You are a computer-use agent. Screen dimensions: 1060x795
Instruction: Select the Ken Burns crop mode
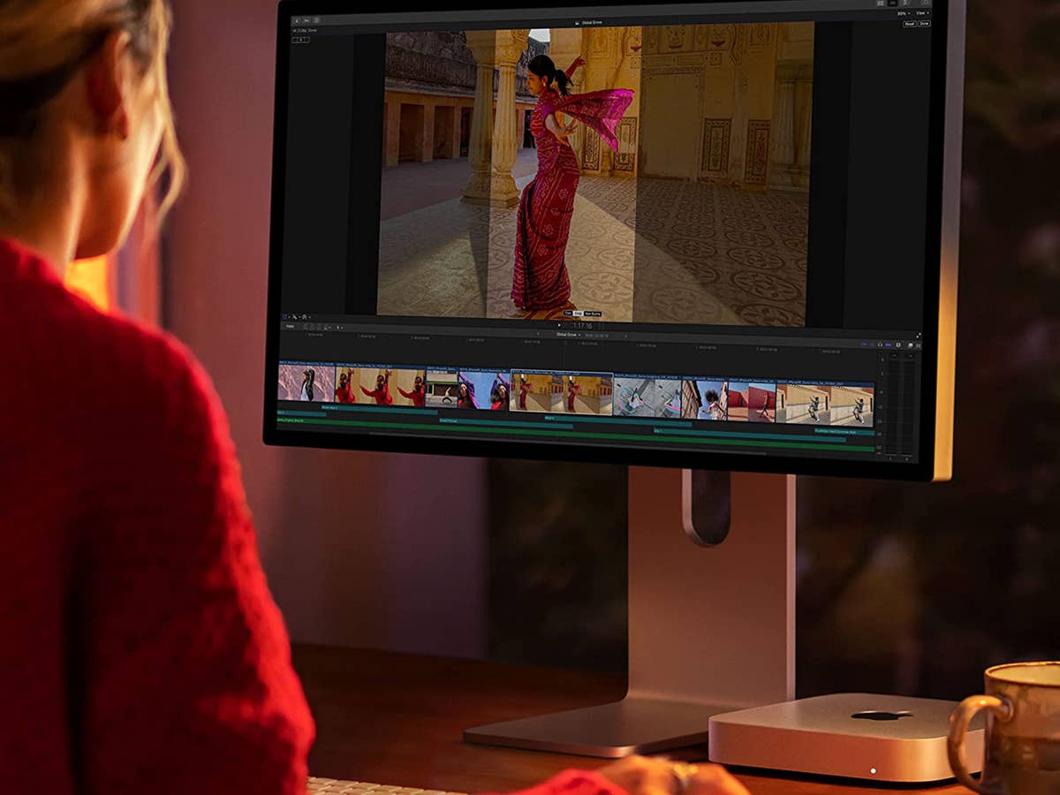pos(592,314)
